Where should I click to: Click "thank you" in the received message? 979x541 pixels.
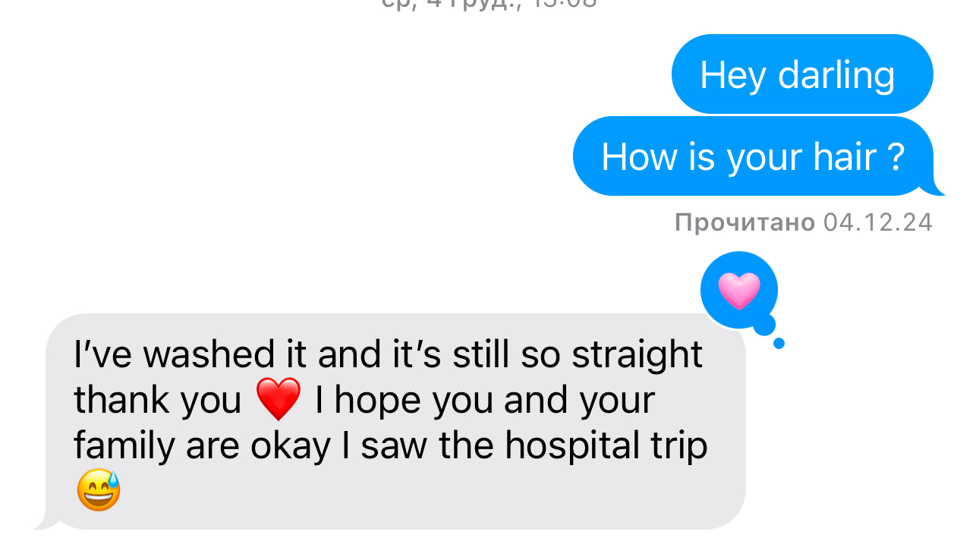click(x=157, y=401)
